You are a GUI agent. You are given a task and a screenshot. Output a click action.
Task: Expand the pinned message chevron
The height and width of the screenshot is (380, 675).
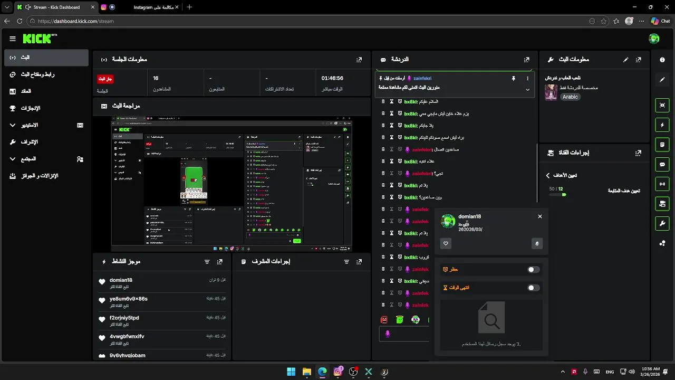527,90
